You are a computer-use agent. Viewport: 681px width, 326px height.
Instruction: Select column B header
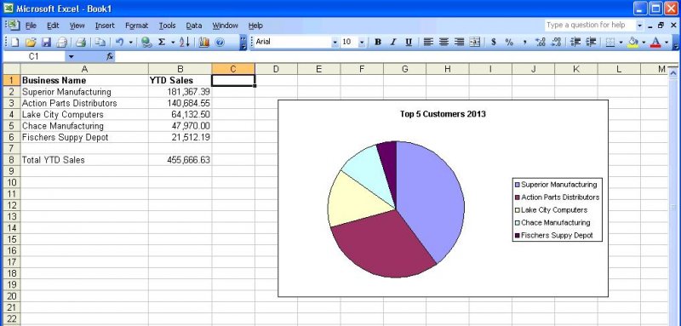pos(180,69)
